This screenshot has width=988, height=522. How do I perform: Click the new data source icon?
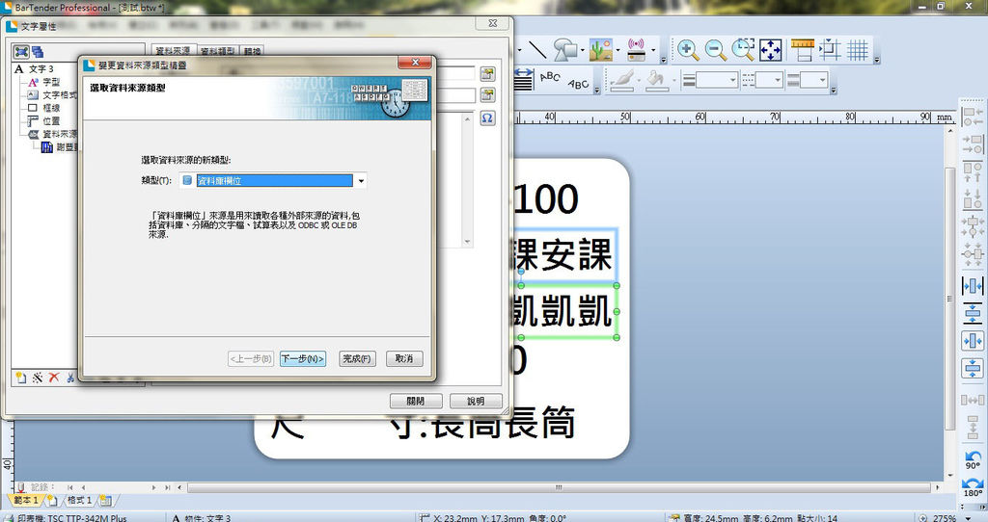click(x=21, y=378)
